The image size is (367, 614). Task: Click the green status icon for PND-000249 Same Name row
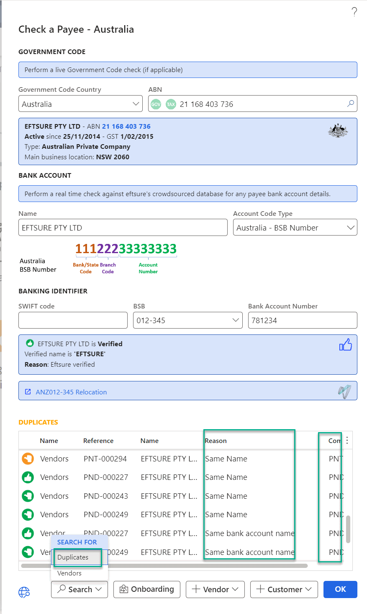(x=28, y=514)
